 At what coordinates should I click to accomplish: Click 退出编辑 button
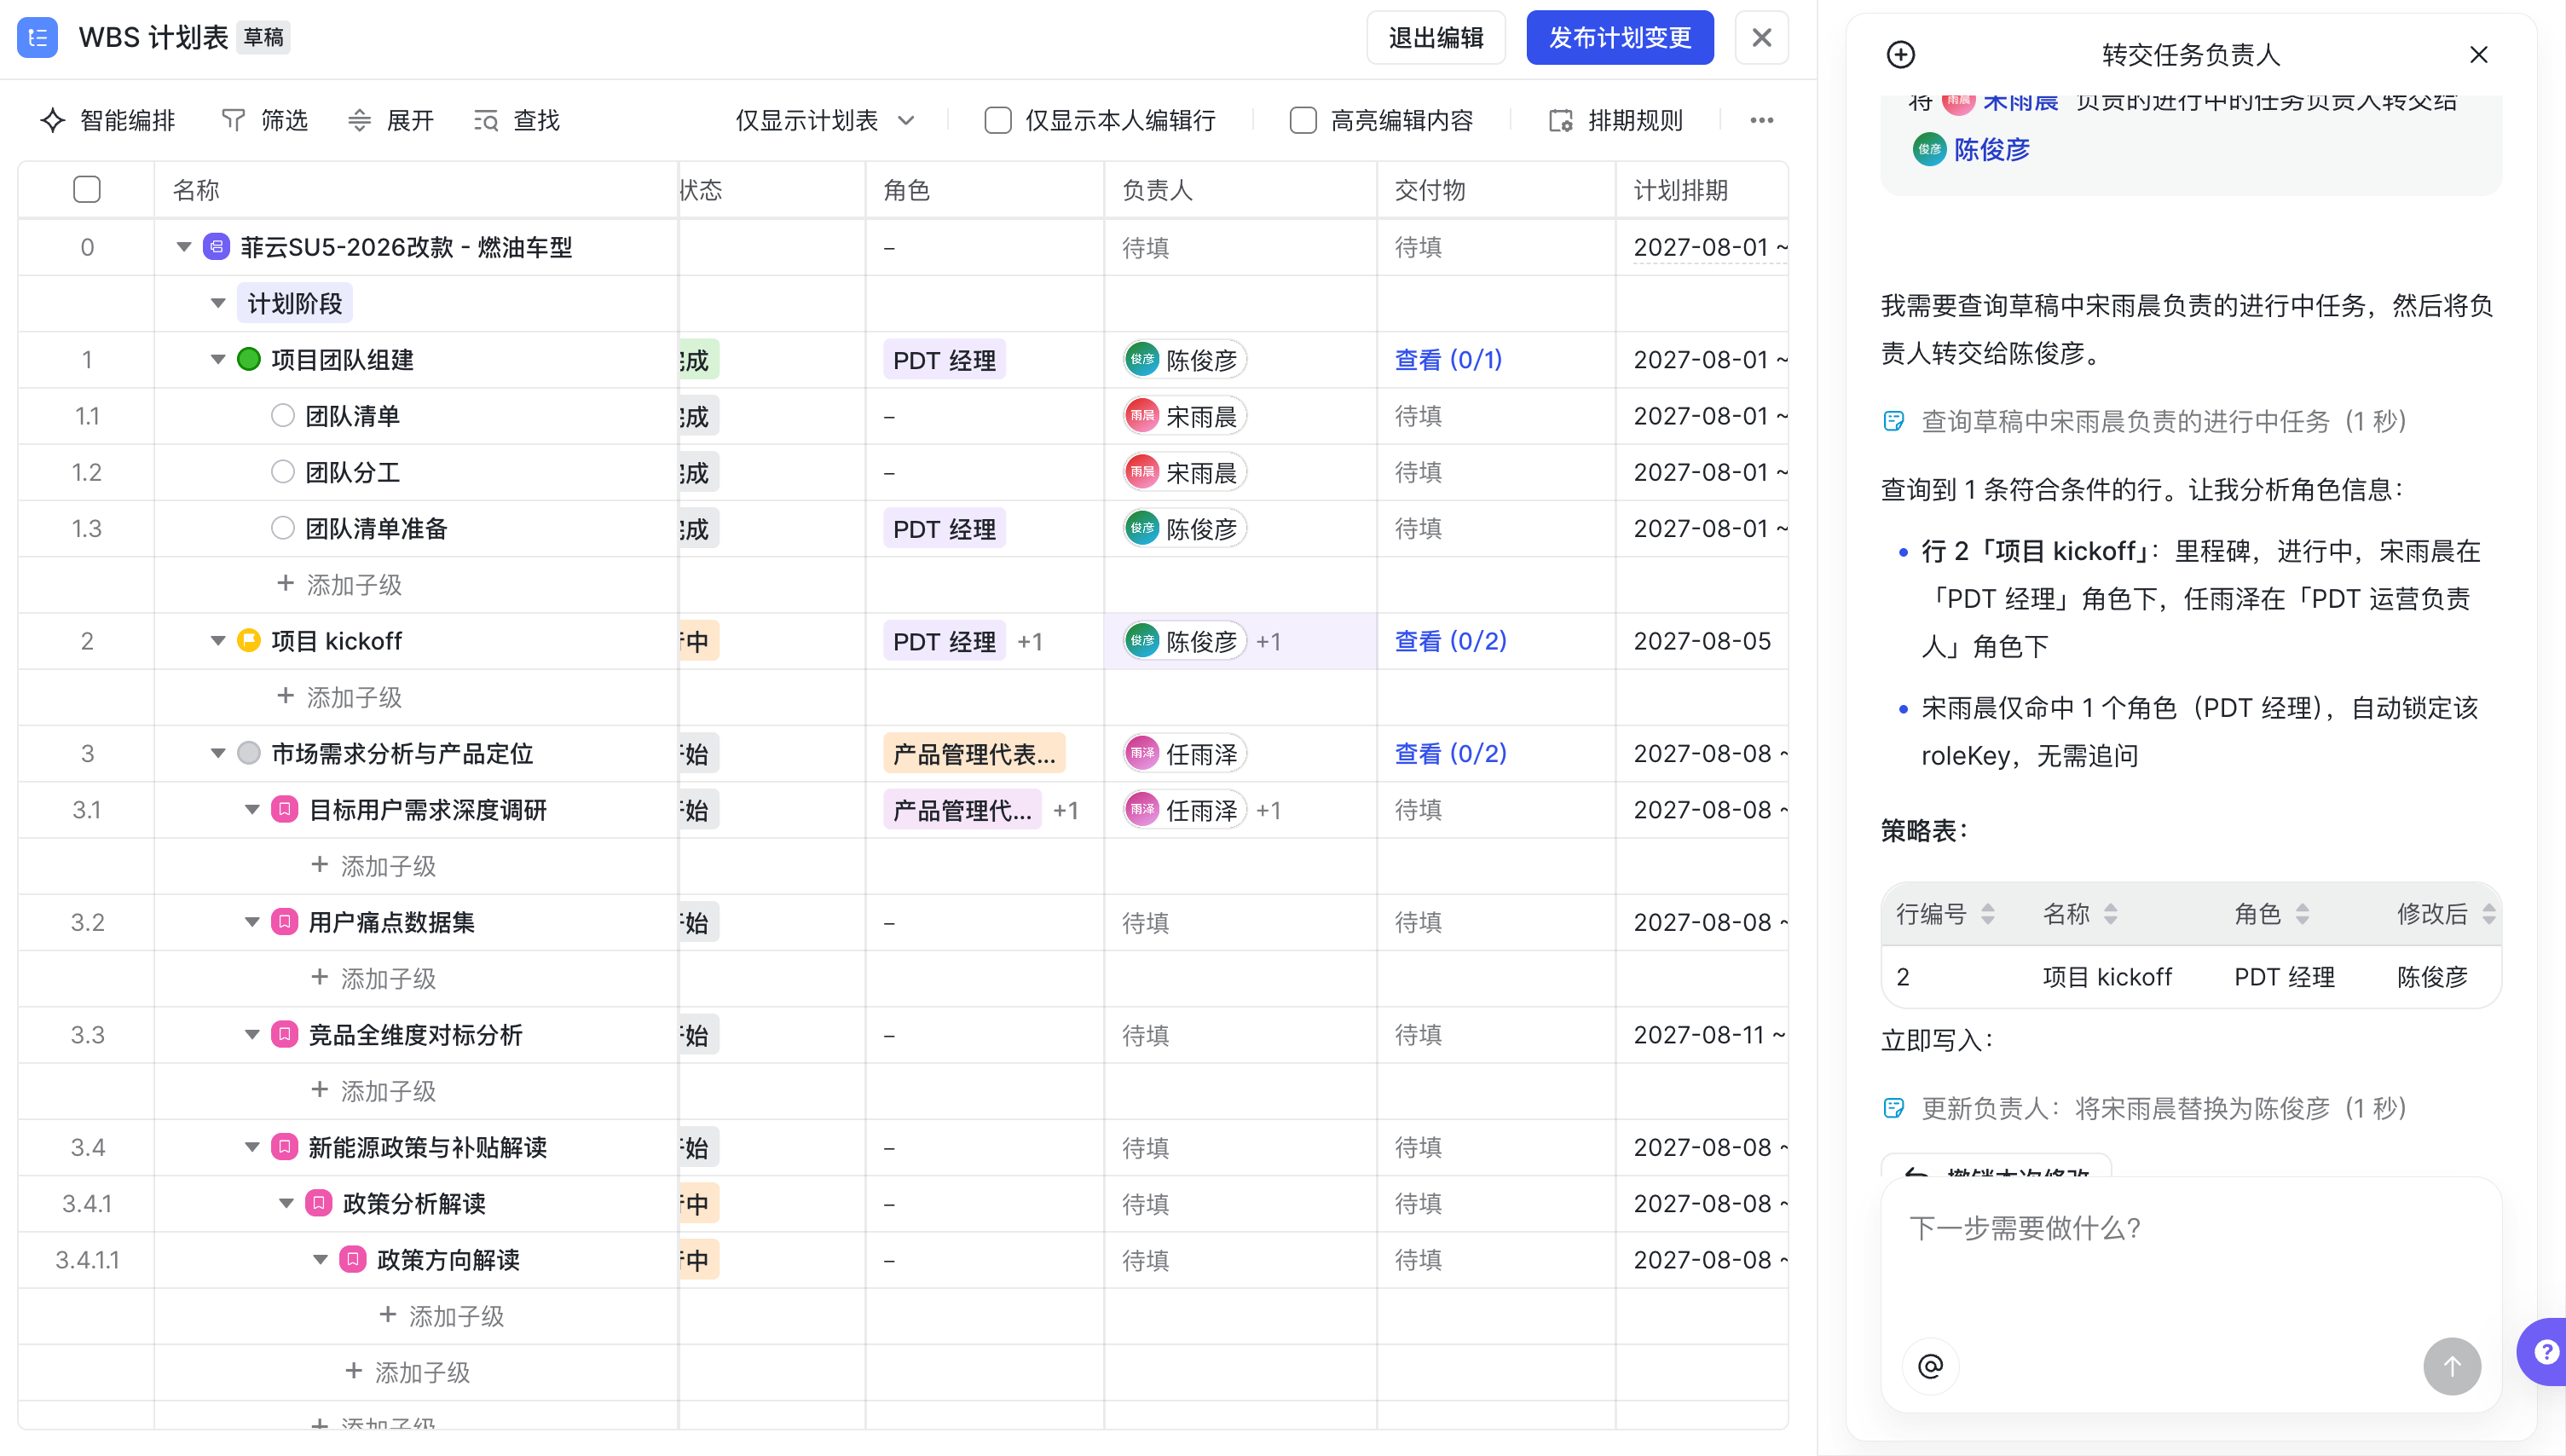[1436, 38]
